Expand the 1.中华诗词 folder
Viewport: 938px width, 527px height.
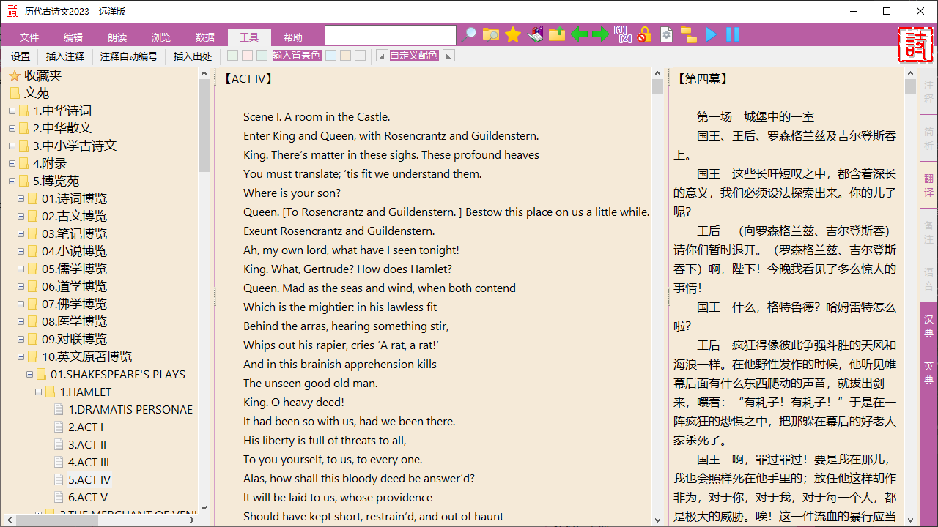click(x=12, y=111)
